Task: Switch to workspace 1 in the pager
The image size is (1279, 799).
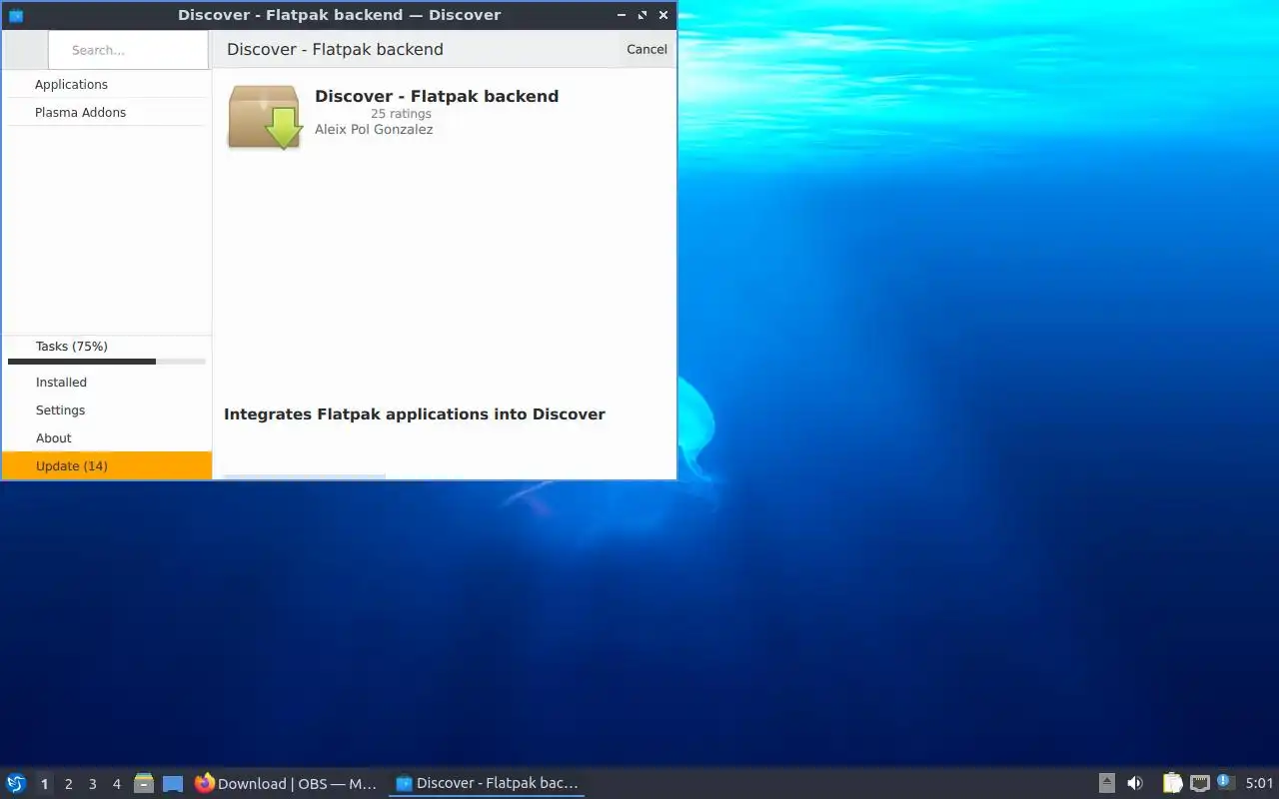Action: pos(44,784)
